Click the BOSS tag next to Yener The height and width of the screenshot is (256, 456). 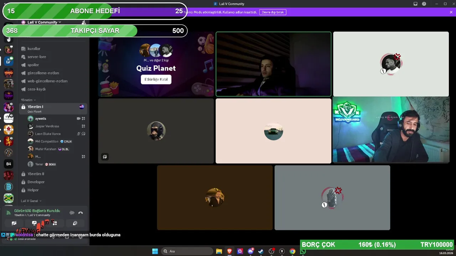50,164
